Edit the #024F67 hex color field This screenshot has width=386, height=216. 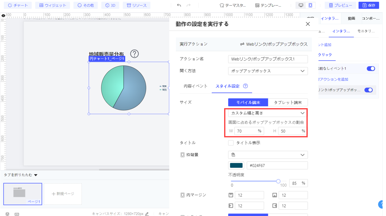tap(277, 166)
